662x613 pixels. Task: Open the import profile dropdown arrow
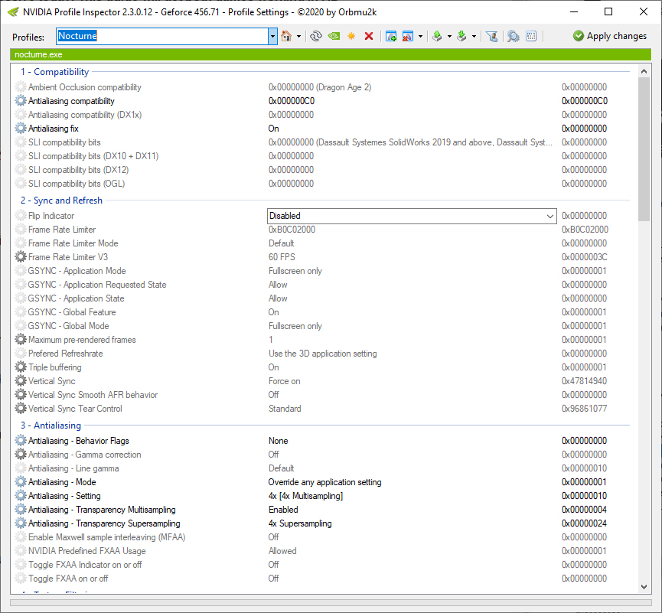[x=474, y=36]
